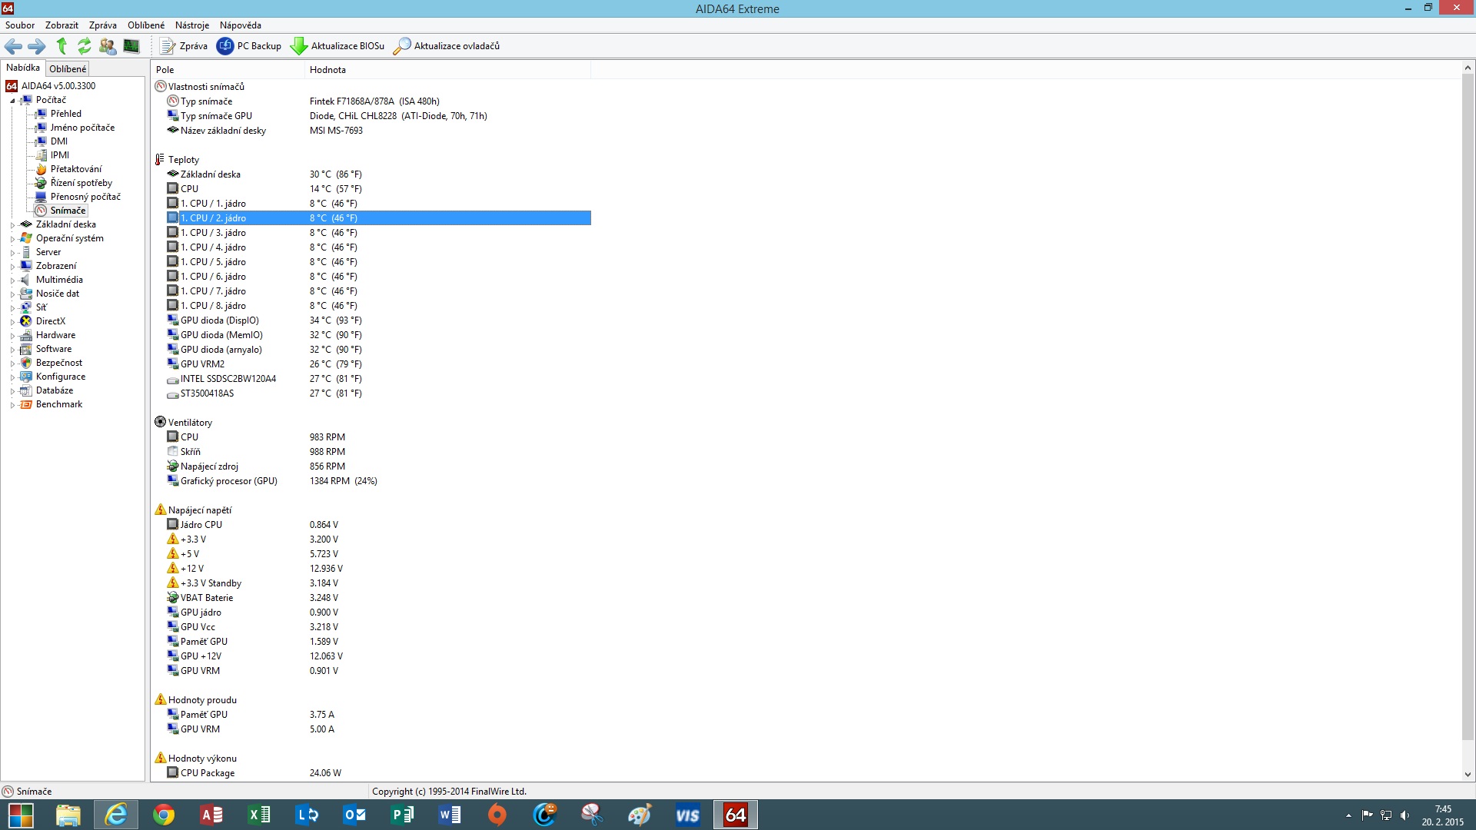Select the Benchmark tree item

click(x=58, y=404)
